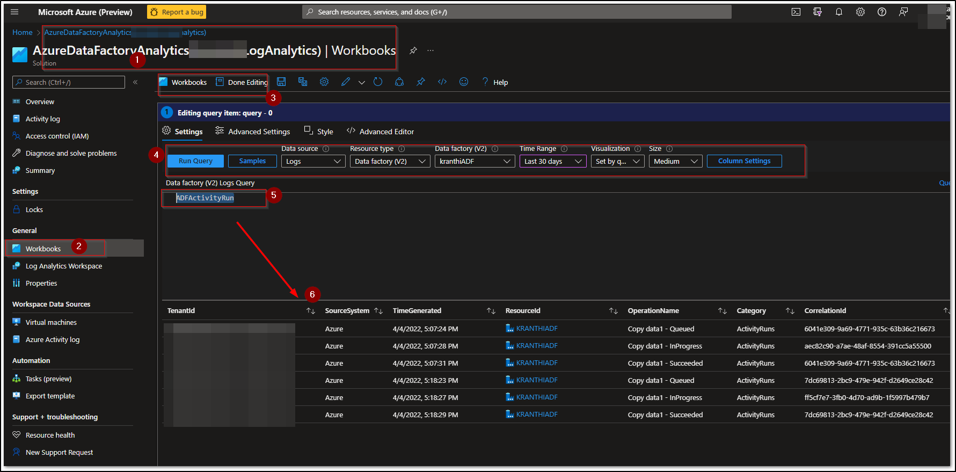Viewport: 956px width, 472px height.
Task: Collapse the left navigation menu
Action: pyautogui.click(x=135, y=82)
